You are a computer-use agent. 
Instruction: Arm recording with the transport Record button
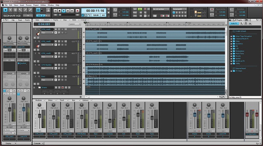click(77, 11)
